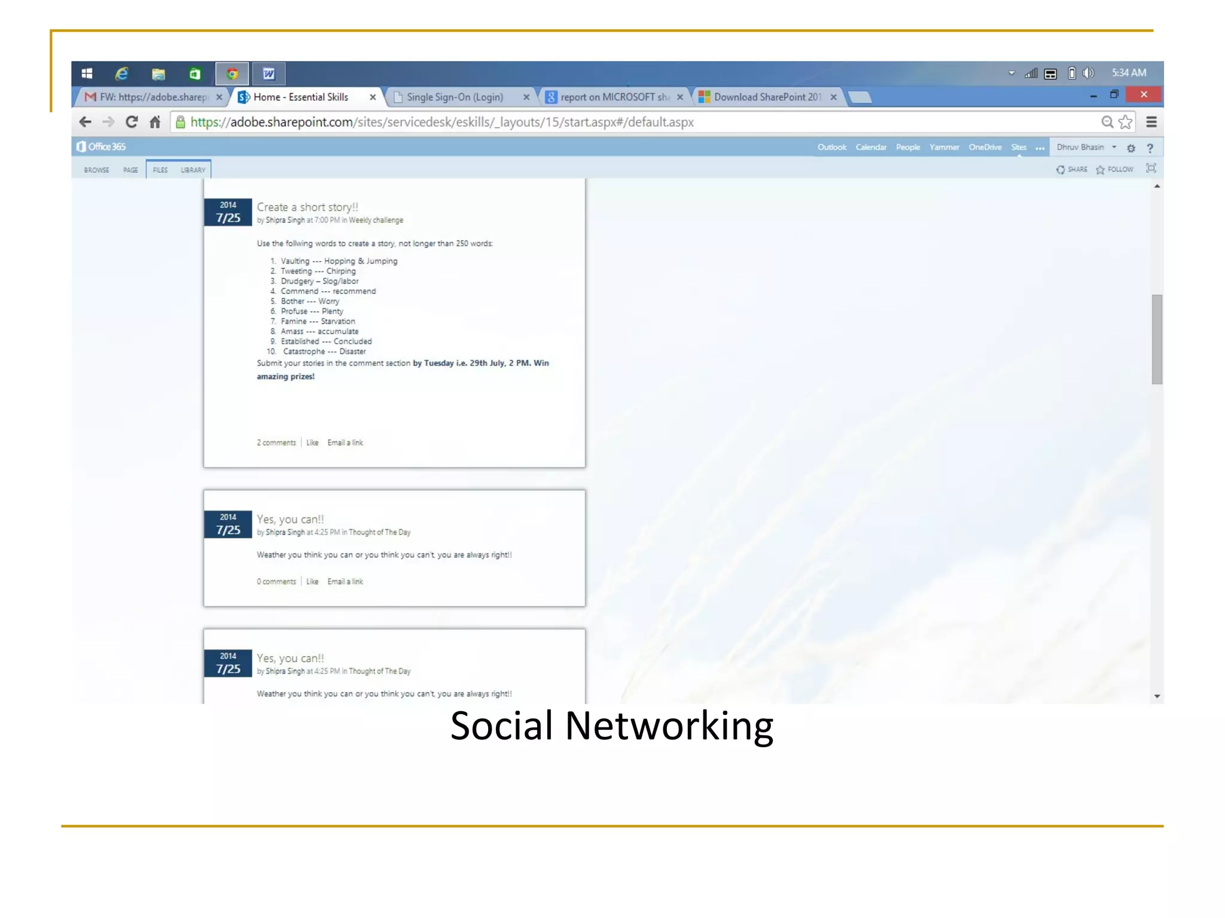Open OneDrive in the Office 365 bar
Screen dimensions: 1225x918
point(985,147)
